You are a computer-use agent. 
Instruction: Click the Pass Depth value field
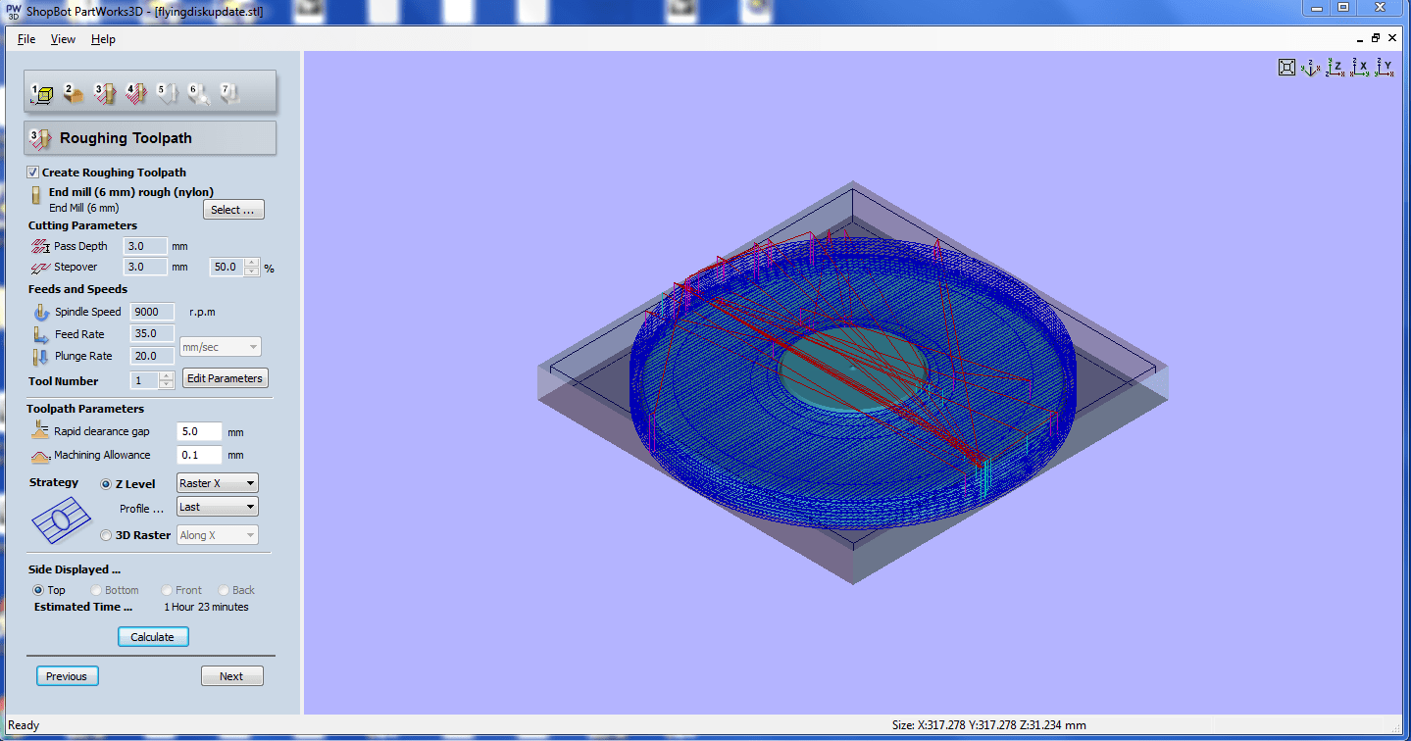click(145, 246)
